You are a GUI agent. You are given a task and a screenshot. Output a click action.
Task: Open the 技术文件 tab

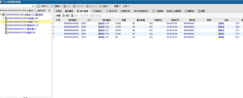(x=112, y=11)
